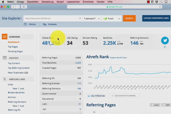Click Explore Ahrefs Top link

pos(119,58)
